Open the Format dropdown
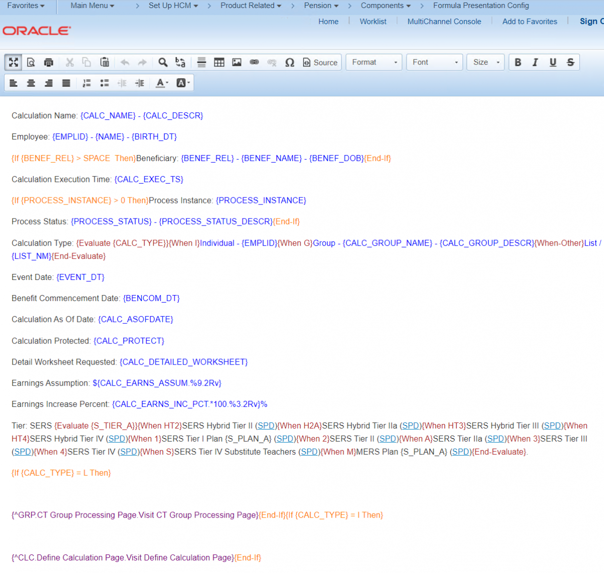 pyautogui.click(x=374, y=62)
